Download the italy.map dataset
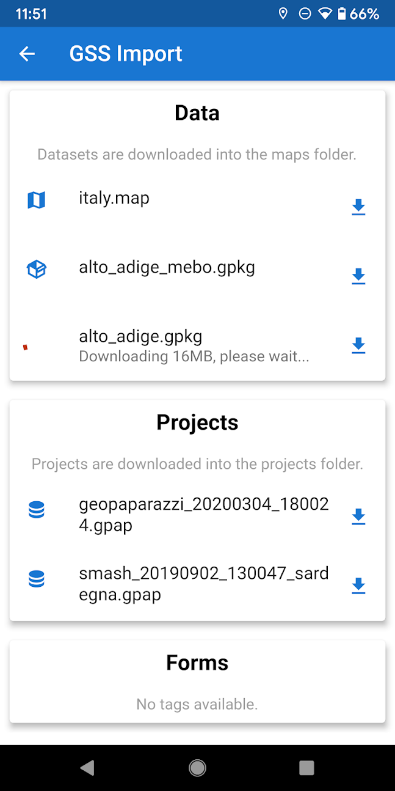 click(358, 207)
